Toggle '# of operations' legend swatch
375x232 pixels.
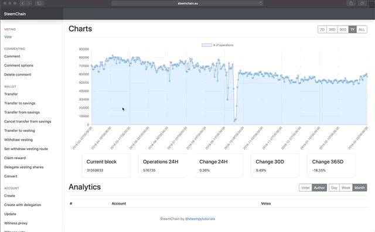coord(207,45)
